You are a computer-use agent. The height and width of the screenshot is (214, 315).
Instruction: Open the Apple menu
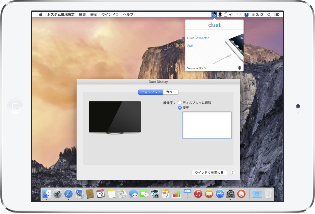tap(41, 15)
